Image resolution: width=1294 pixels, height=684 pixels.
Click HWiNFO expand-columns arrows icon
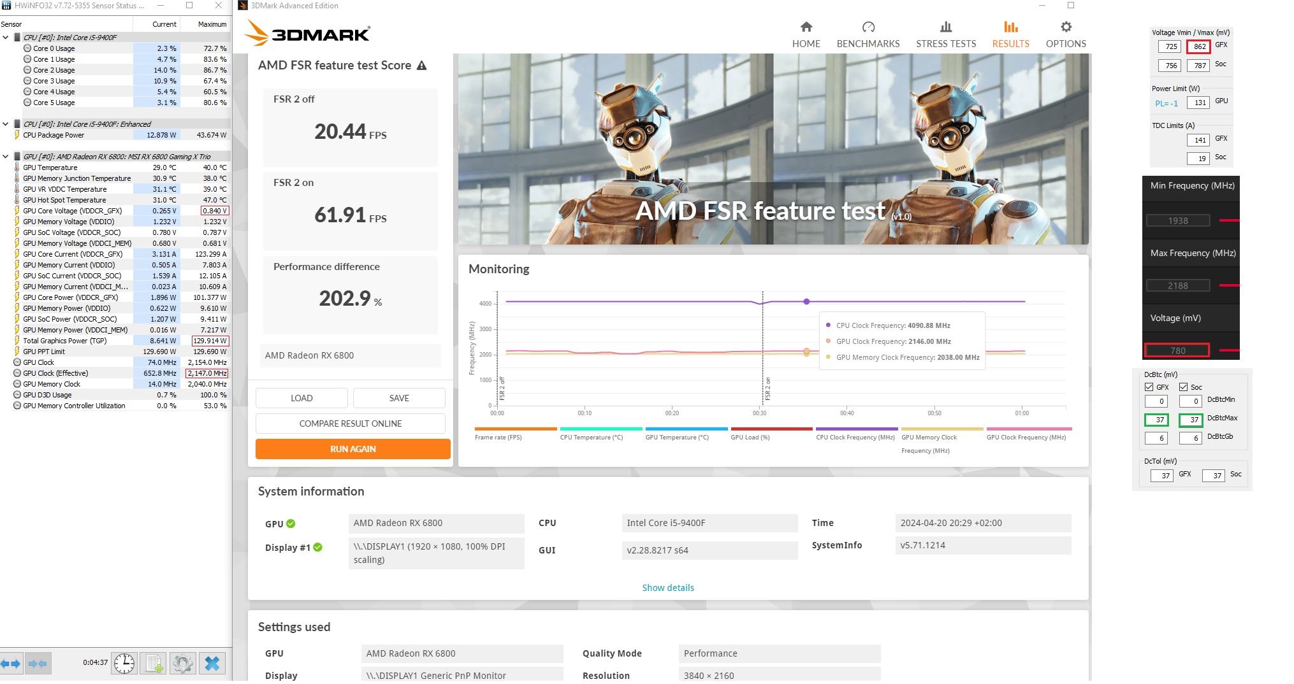(11, 664)
